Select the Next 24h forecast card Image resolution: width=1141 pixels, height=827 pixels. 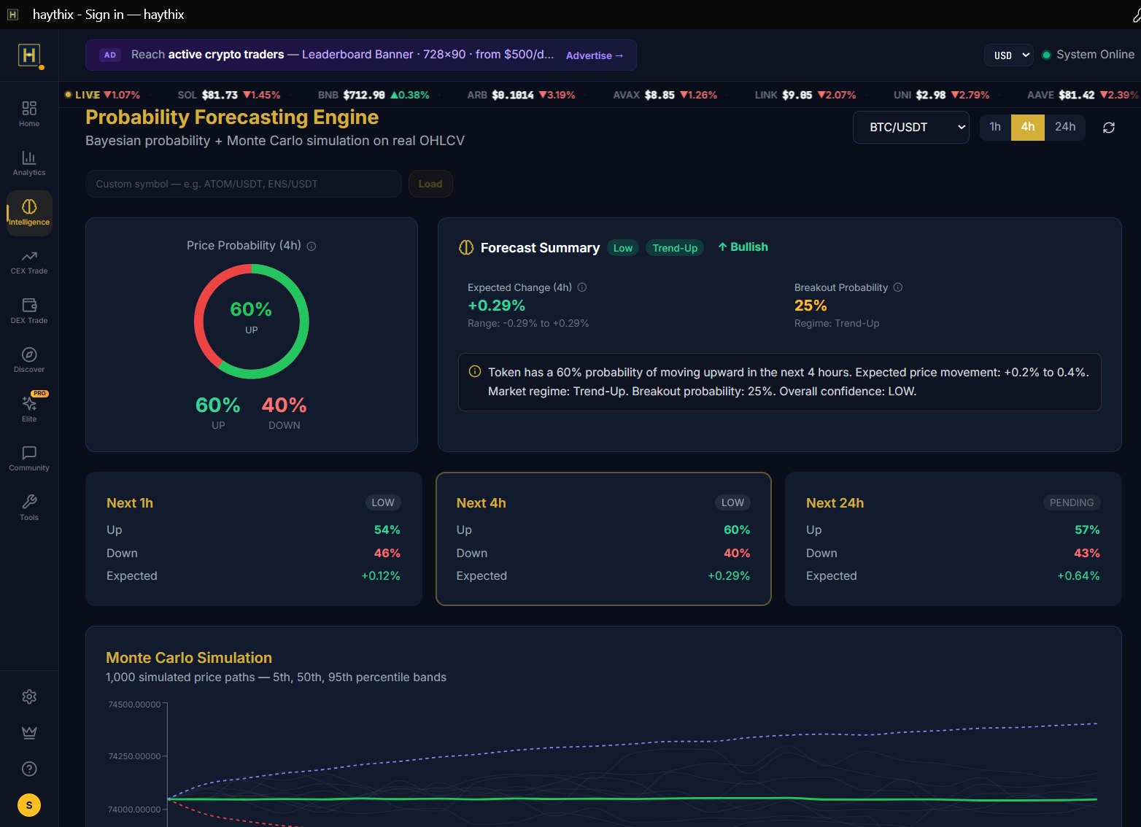(x=953, y=539)
